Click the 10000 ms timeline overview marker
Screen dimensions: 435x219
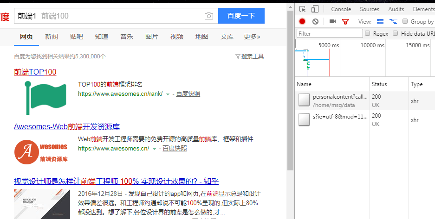[372, 45]
